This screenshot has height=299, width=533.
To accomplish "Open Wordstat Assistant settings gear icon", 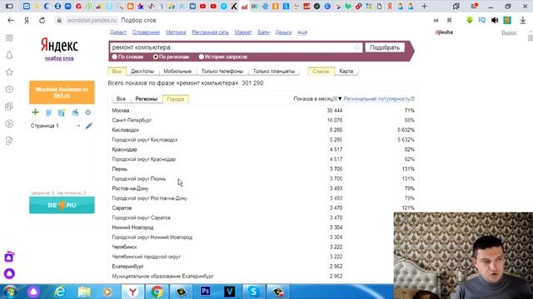I will coord(88,112).
